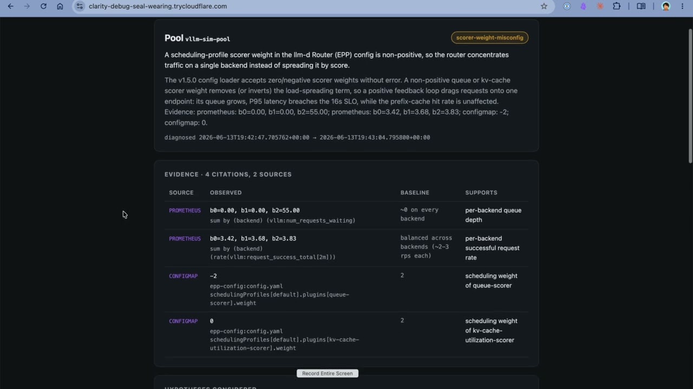Click the Record Entire Screen button

click(328, 373)
